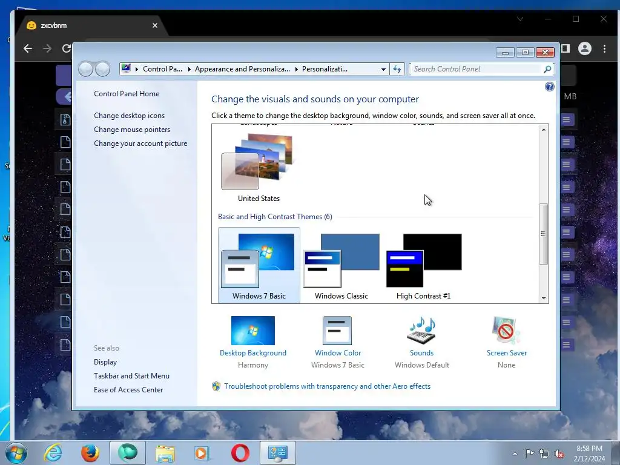Expand the arrow before Control Panel breadcrumb
This screenshot has width=620, height=465.
tap(137, 69)
